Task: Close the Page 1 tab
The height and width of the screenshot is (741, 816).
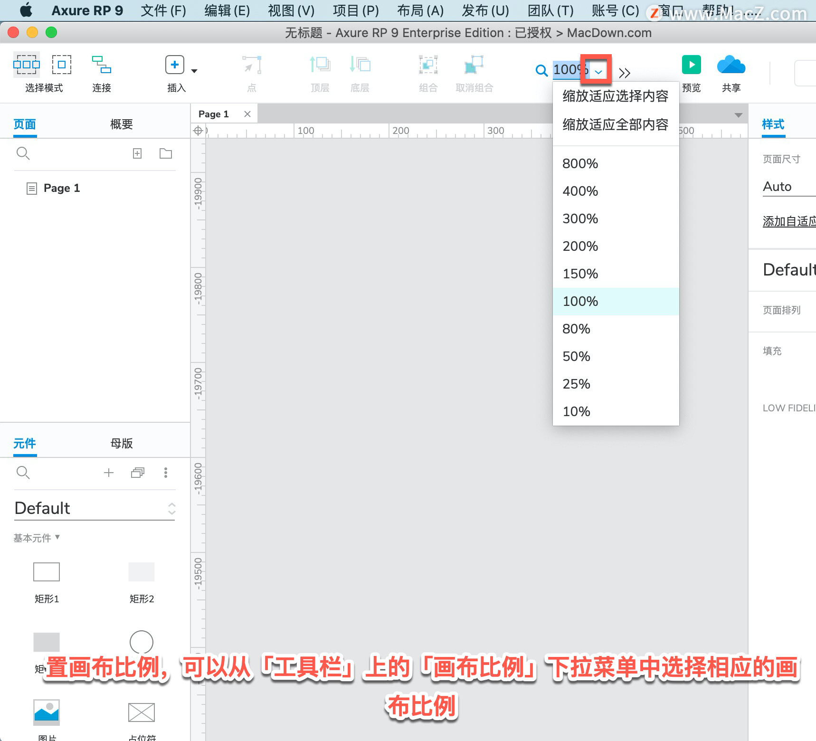Action: point(247,114)
